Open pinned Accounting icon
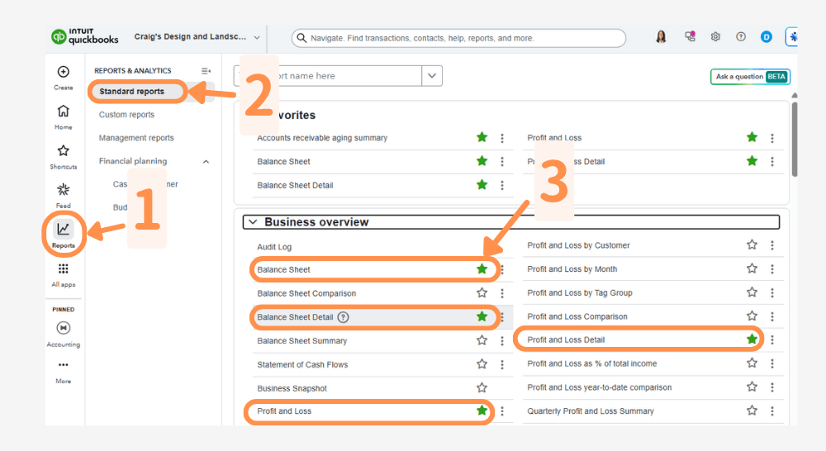 (x=63, y=329)
